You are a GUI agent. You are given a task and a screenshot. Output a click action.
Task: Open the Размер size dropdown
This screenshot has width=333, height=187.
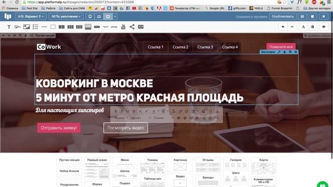(163, 118)
